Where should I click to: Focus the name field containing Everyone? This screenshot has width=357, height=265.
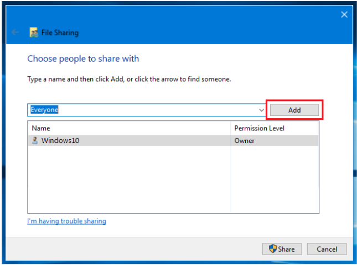143,110
